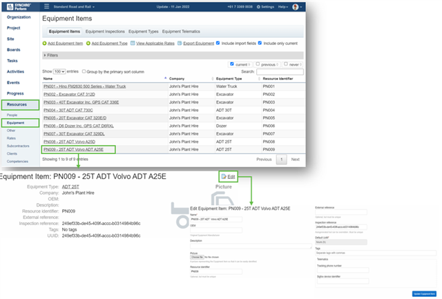Toggle the current filter checkbox
The height and width of the screenshot is (299, 442).
pyautogui.click(x=232, y=64)
